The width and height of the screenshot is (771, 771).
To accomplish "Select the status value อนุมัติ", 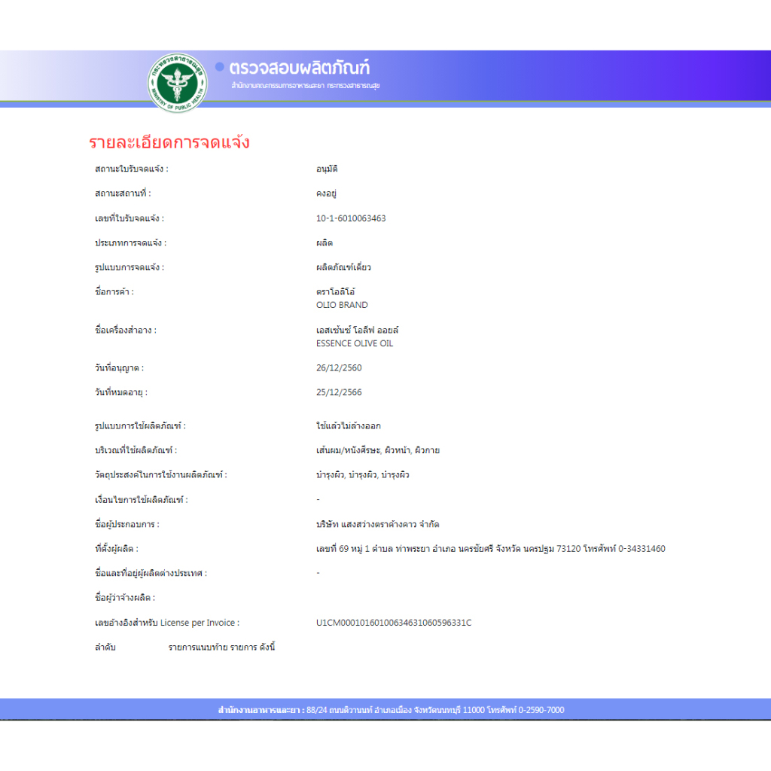I will [x=327, y=169].
